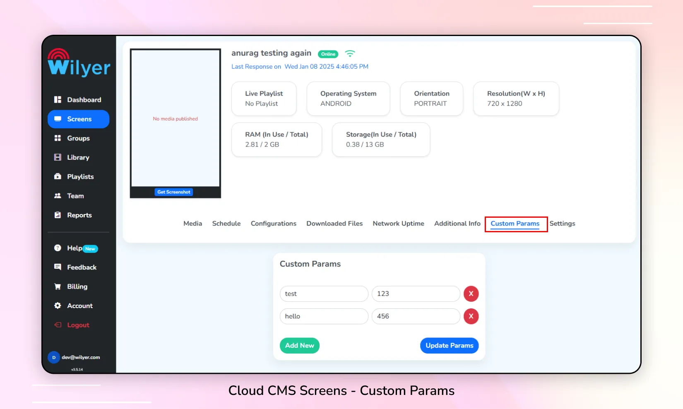Viewport: 683px width, 409px height.
Task: Click 'No media published' text in preview
Action: click(176, 119)
